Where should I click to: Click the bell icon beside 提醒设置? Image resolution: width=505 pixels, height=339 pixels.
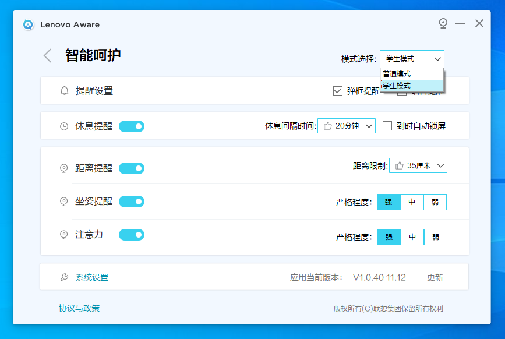tap(65, 91)
